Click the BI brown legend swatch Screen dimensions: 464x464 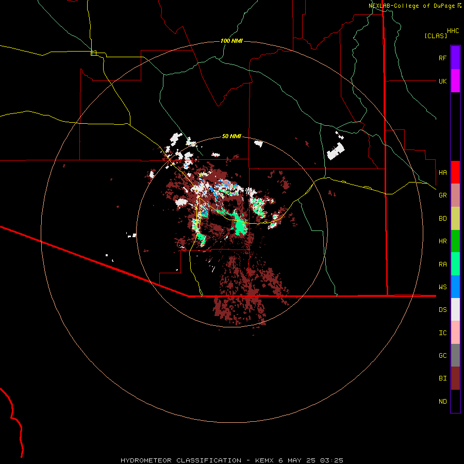(455, 378)
